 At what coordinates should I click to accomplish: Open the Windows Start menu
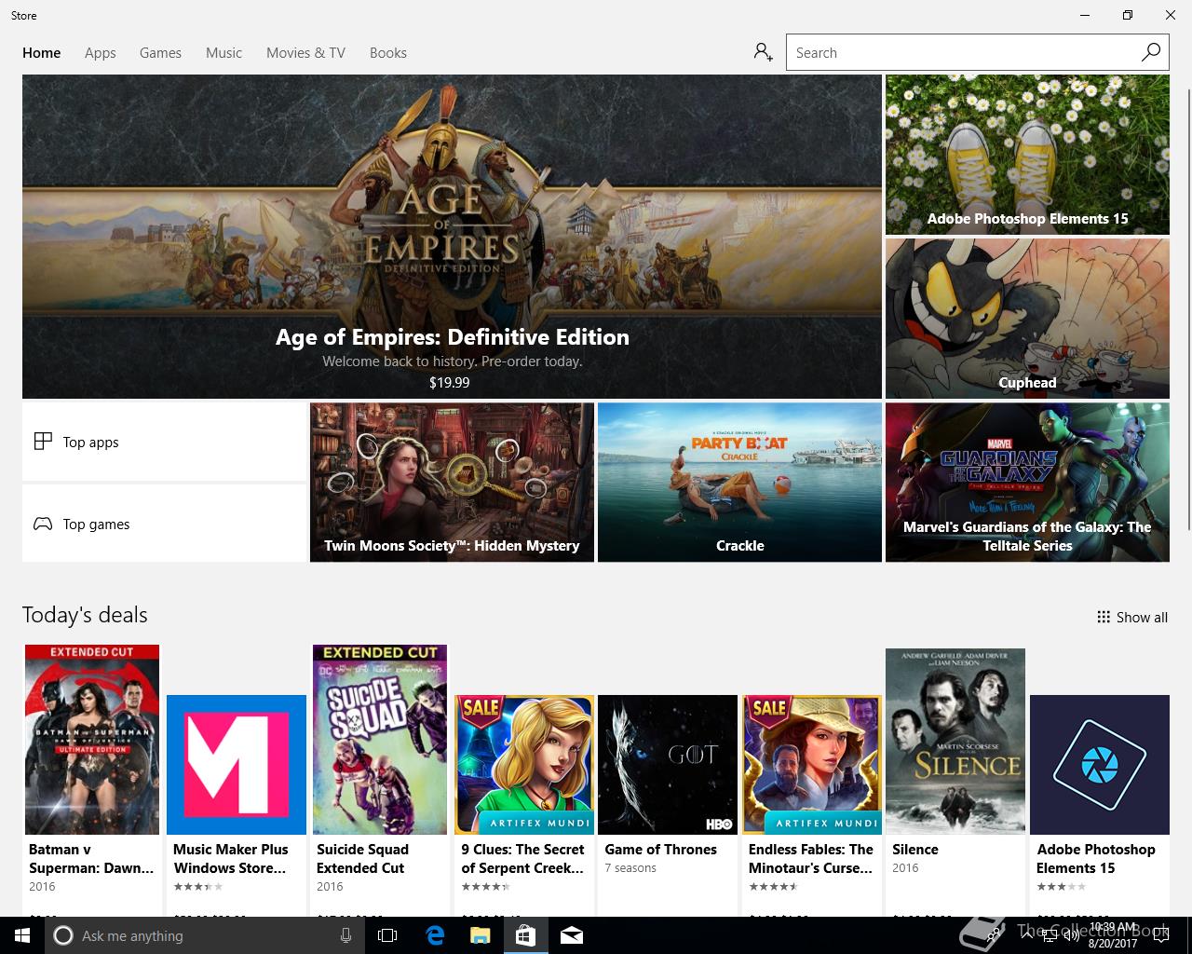[x=22, y=935]
